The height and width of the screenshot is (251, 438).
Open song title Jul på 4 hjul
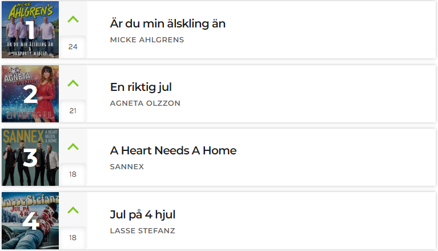point(142,214)
